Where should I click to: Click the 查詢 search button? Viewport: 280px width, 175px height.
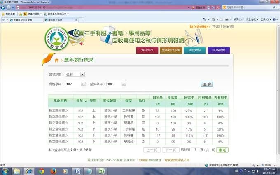point(207,84)
